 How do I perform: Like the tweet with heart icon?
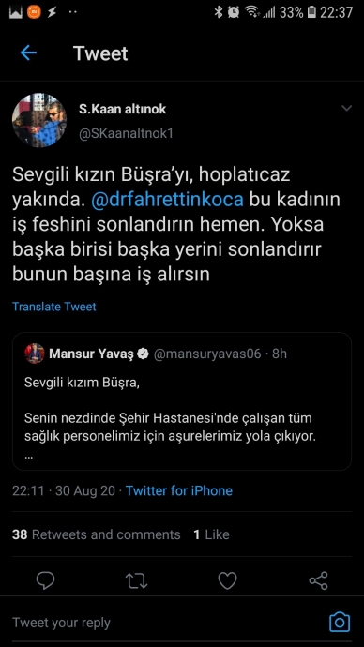(x=227, y=580)
